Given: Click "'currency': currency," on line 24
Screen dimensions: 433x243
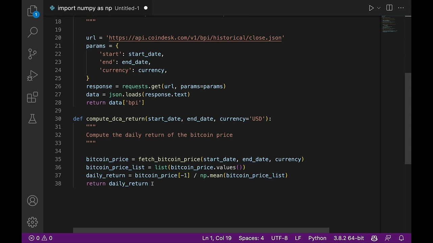Looking at the screenshot, I should coord(133,70).
